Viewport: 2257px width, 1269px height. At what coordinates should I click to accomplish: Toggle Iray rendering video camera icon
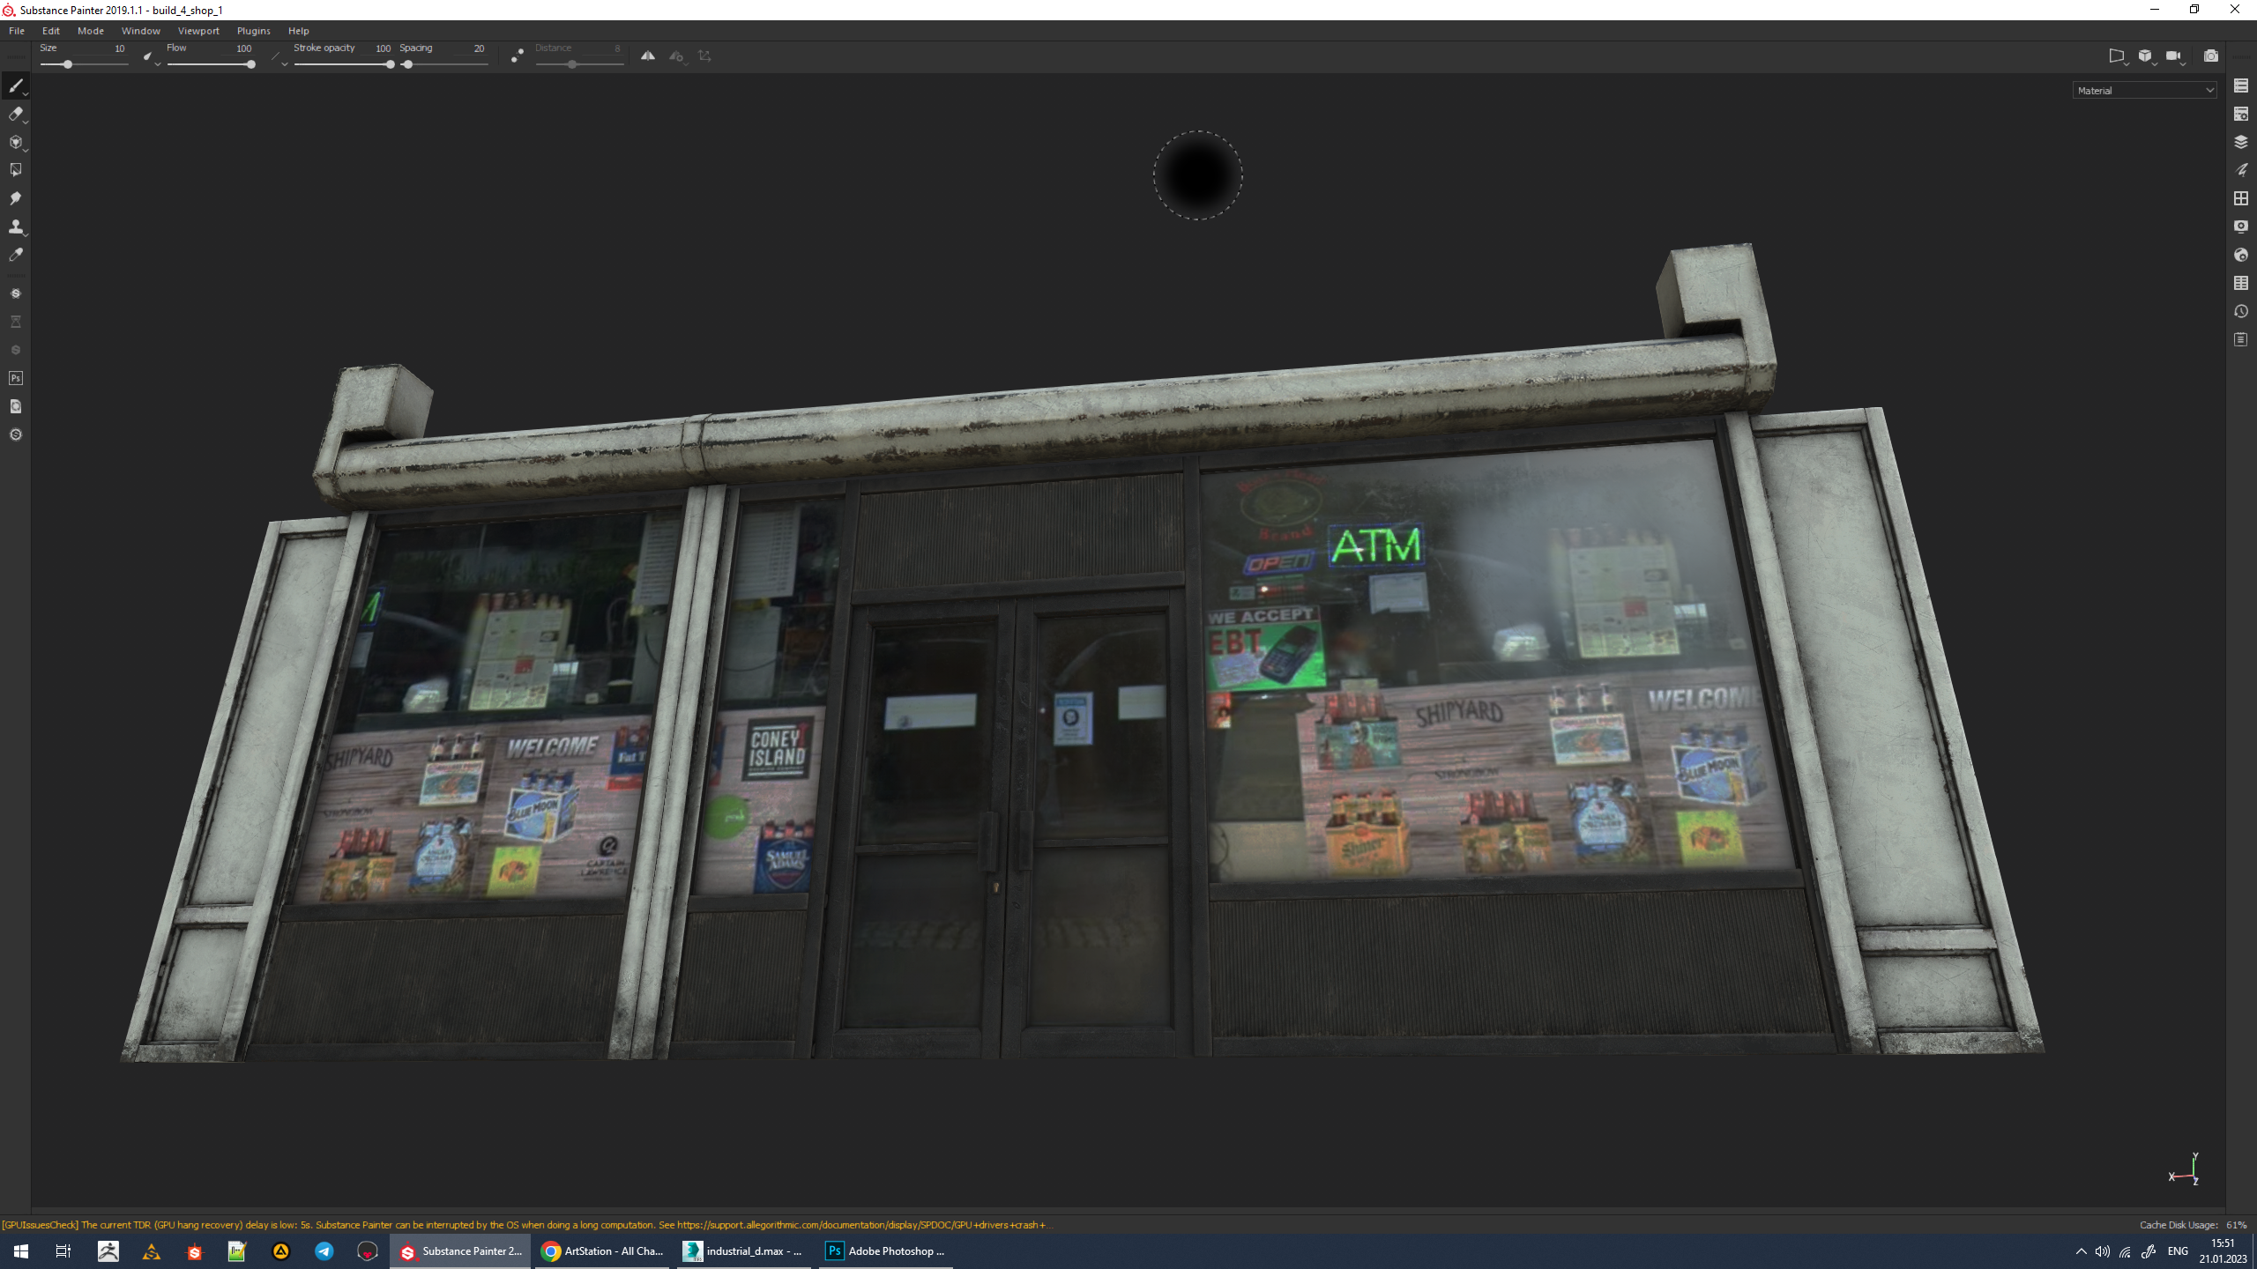(x=2172, y=56)
